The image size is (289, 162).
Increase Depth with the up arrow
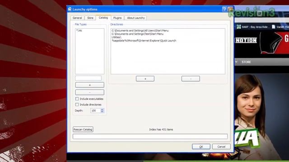click(102, 109)
